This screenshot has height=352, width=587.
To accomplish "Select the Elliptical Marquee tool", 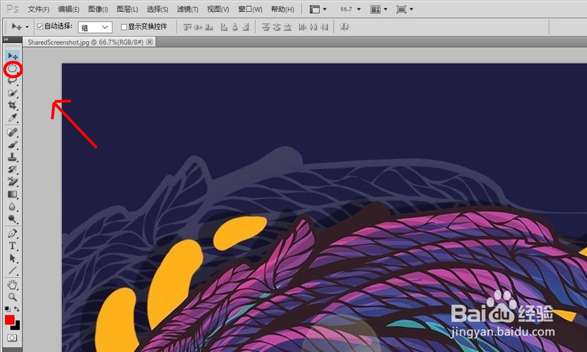I will [x=12, y=69].
